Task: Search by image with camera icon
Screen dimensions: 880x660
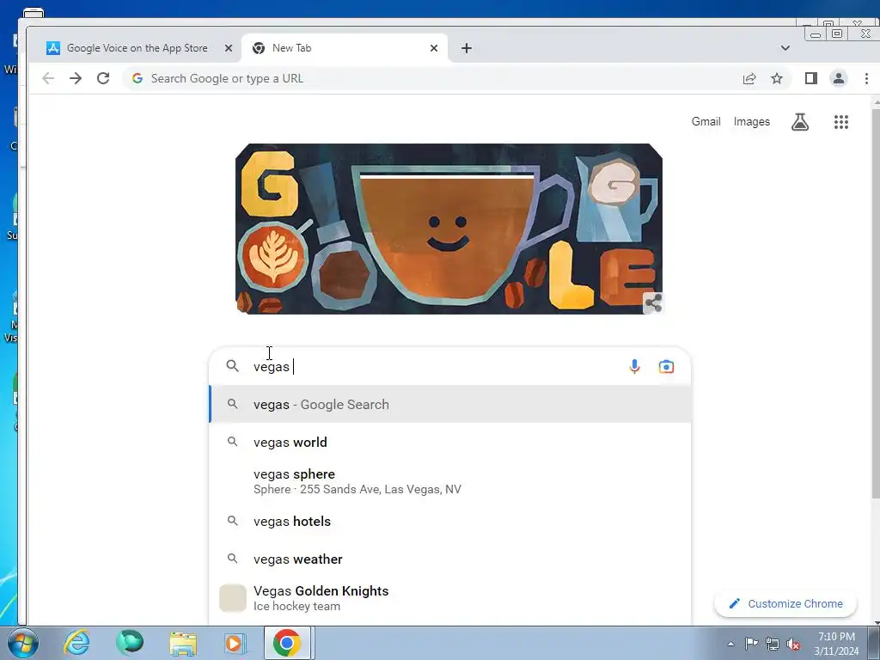Action: point(666,366)
